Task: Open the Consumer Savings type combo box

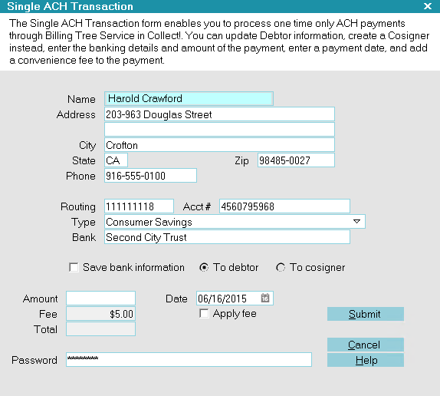Action: point(235,222)
